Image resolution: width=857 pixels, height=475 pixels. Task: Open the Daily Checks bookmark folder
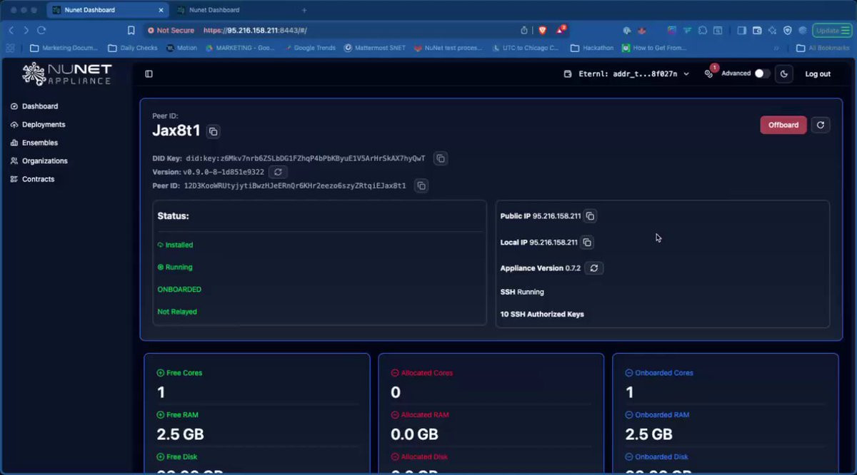pyautogui.click(x=133, y=48)
